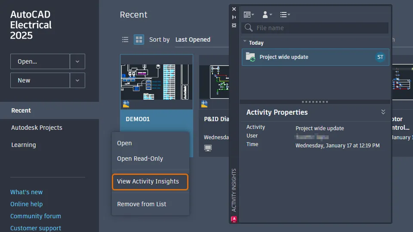Expand the New button dropdown arrow
Image resolution: width=413 pixels, height=232 pixels.
click(x=77, y=80)
